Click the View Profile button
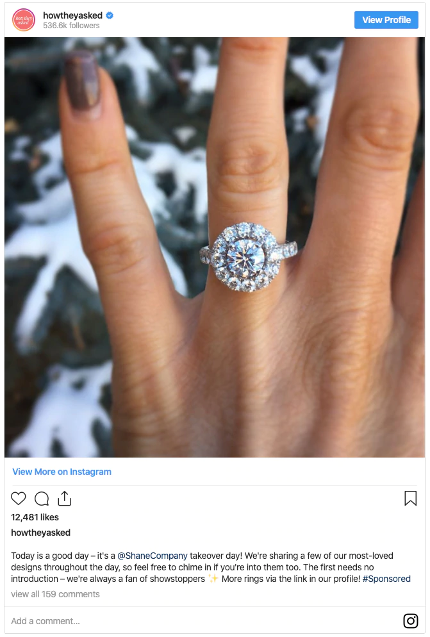Image resolution: width=430 pixels, height=637 pixels. (x=386, y=20)
